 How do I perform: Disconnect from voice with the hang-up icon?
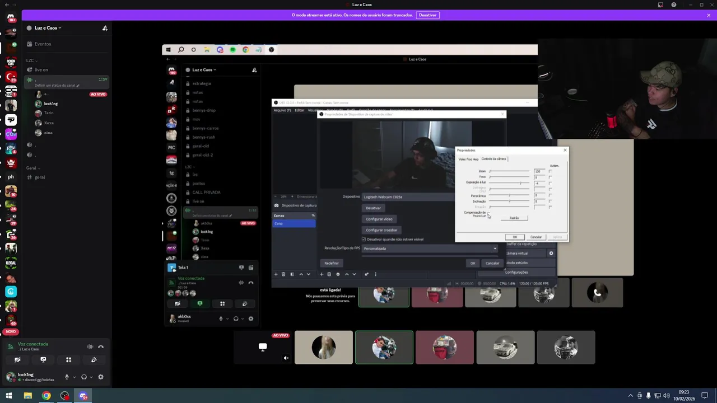101,346
